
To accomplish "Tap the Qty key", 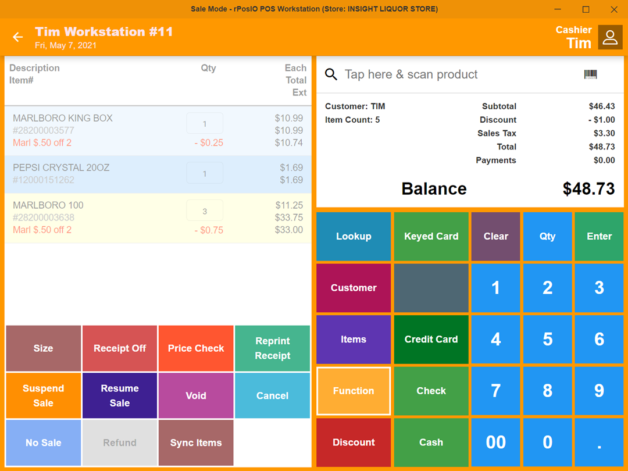I will pos(547,236).
